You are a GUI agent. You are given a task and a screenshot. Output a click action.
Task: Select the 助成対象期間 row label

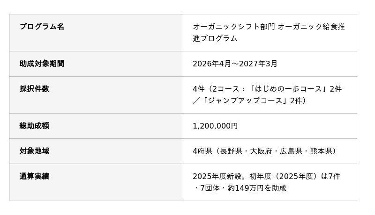click(42, 64)
